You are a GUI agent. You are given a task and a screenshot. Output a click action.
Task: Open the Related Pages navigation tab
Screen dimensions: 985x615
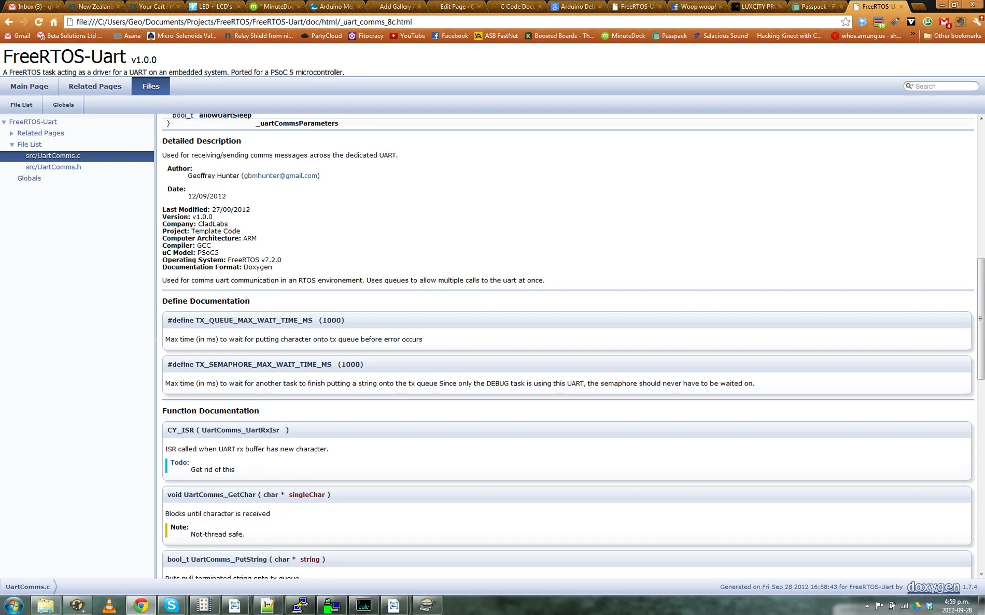95,86
